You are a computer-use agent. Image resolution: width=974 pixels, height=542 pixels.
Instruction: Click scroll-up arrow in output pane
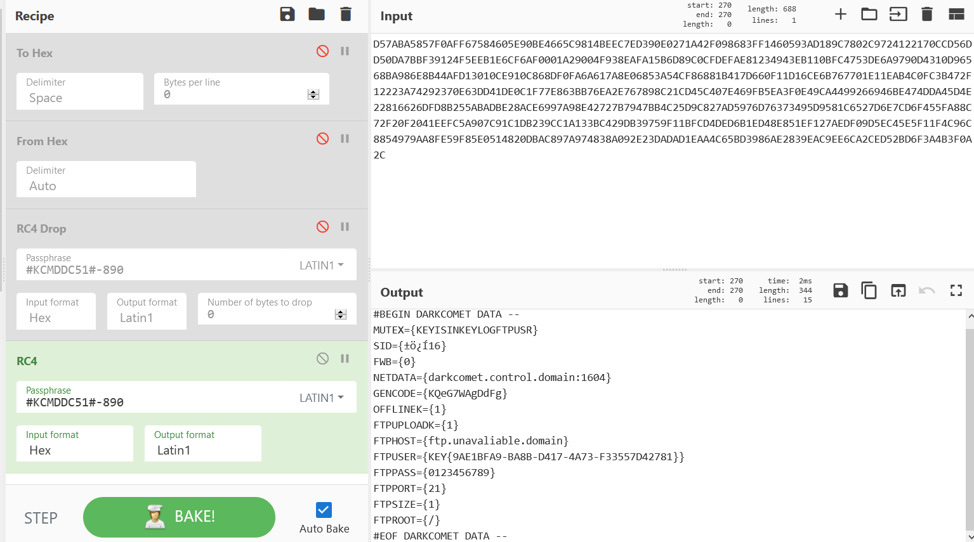click(970, 315)
